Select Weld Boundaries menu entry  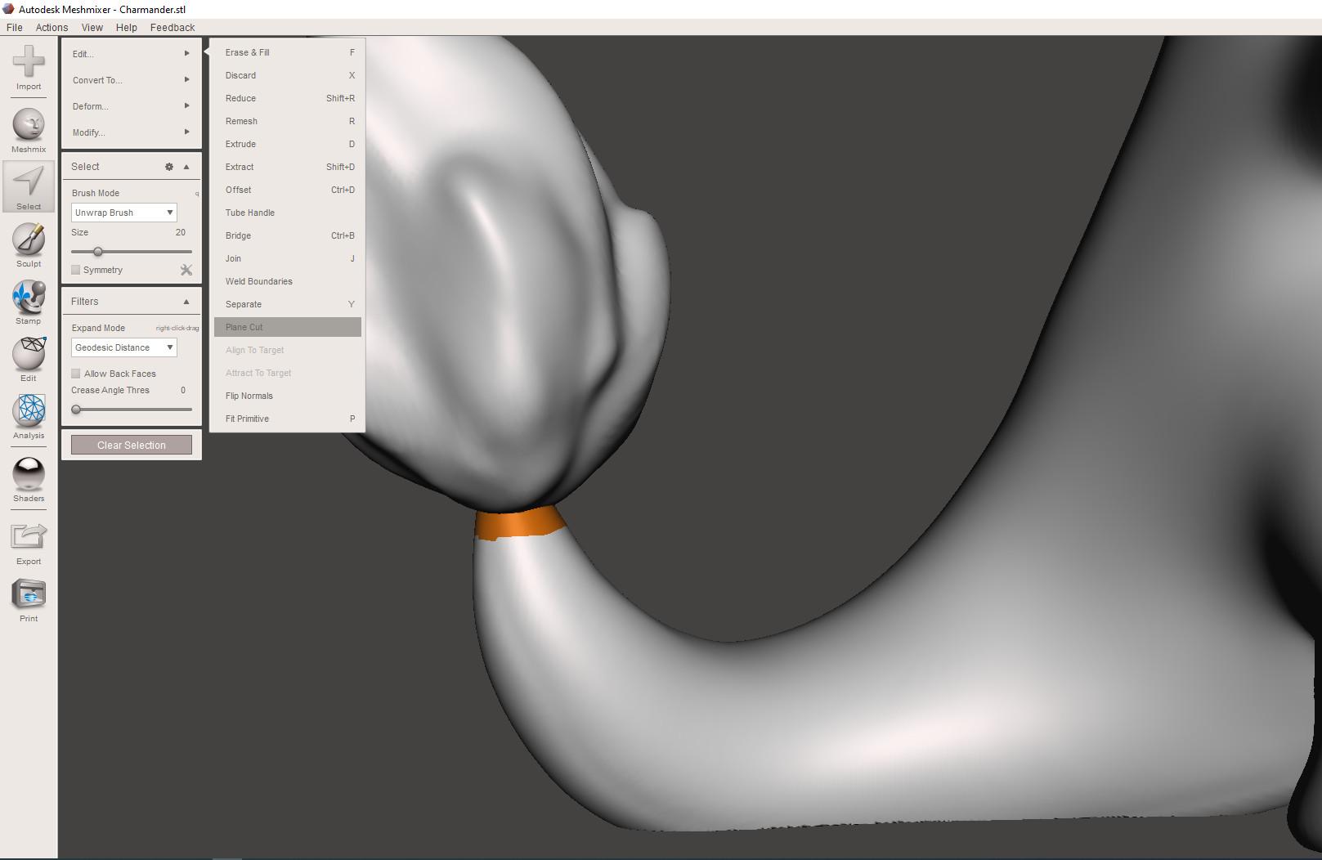[x=288, y=281]
